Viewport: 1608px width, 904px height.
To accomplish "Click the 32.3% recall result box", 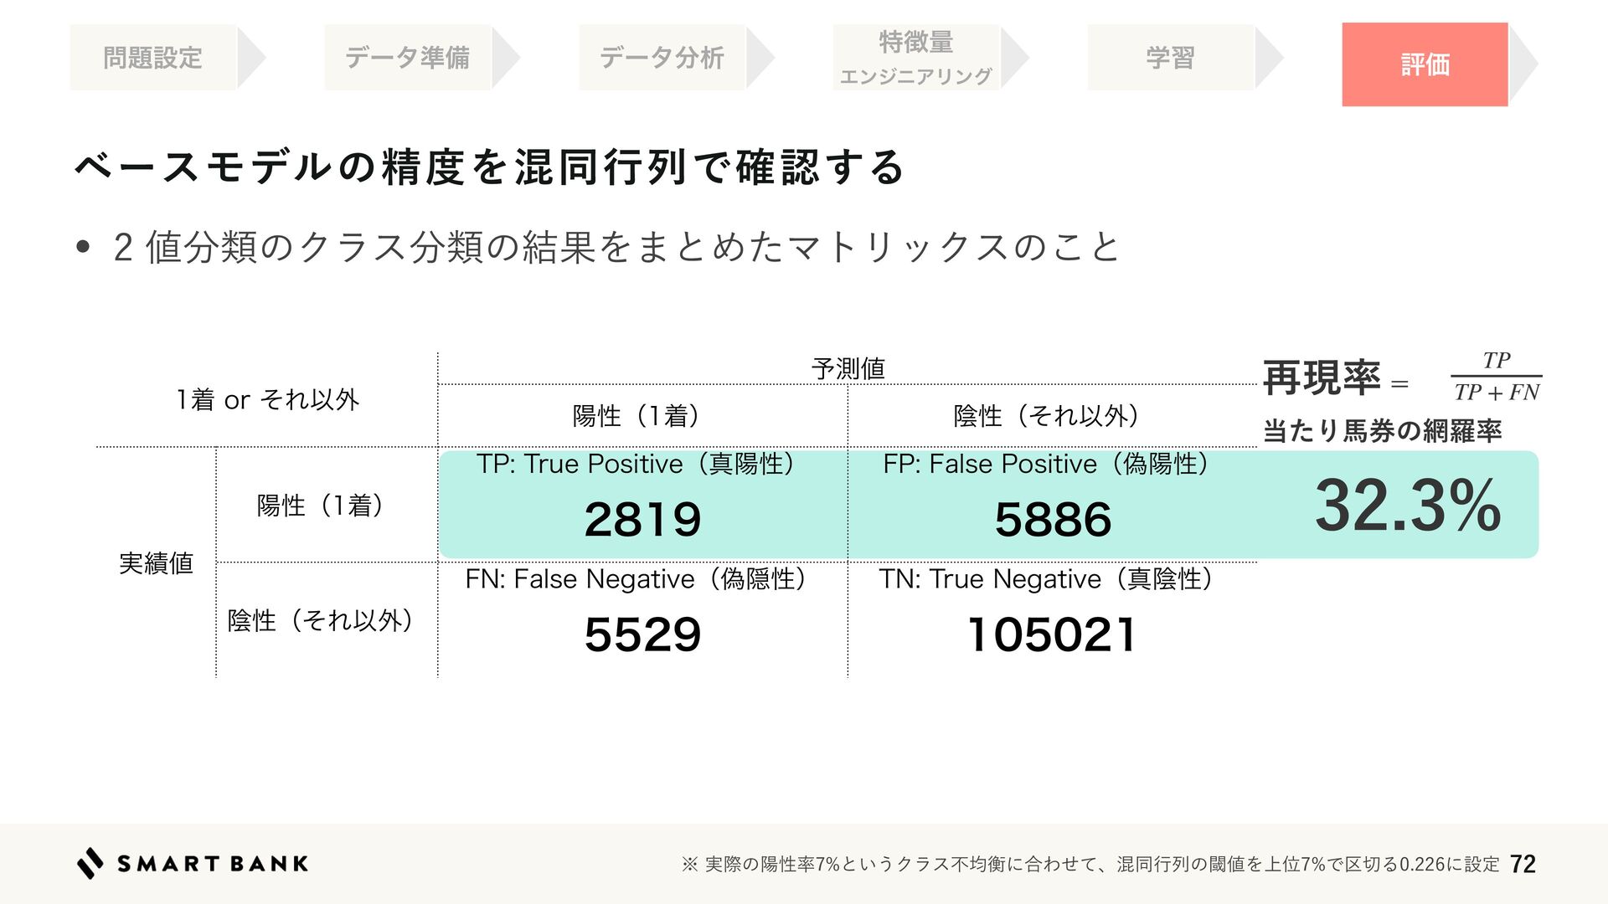I will point(1407,505).
